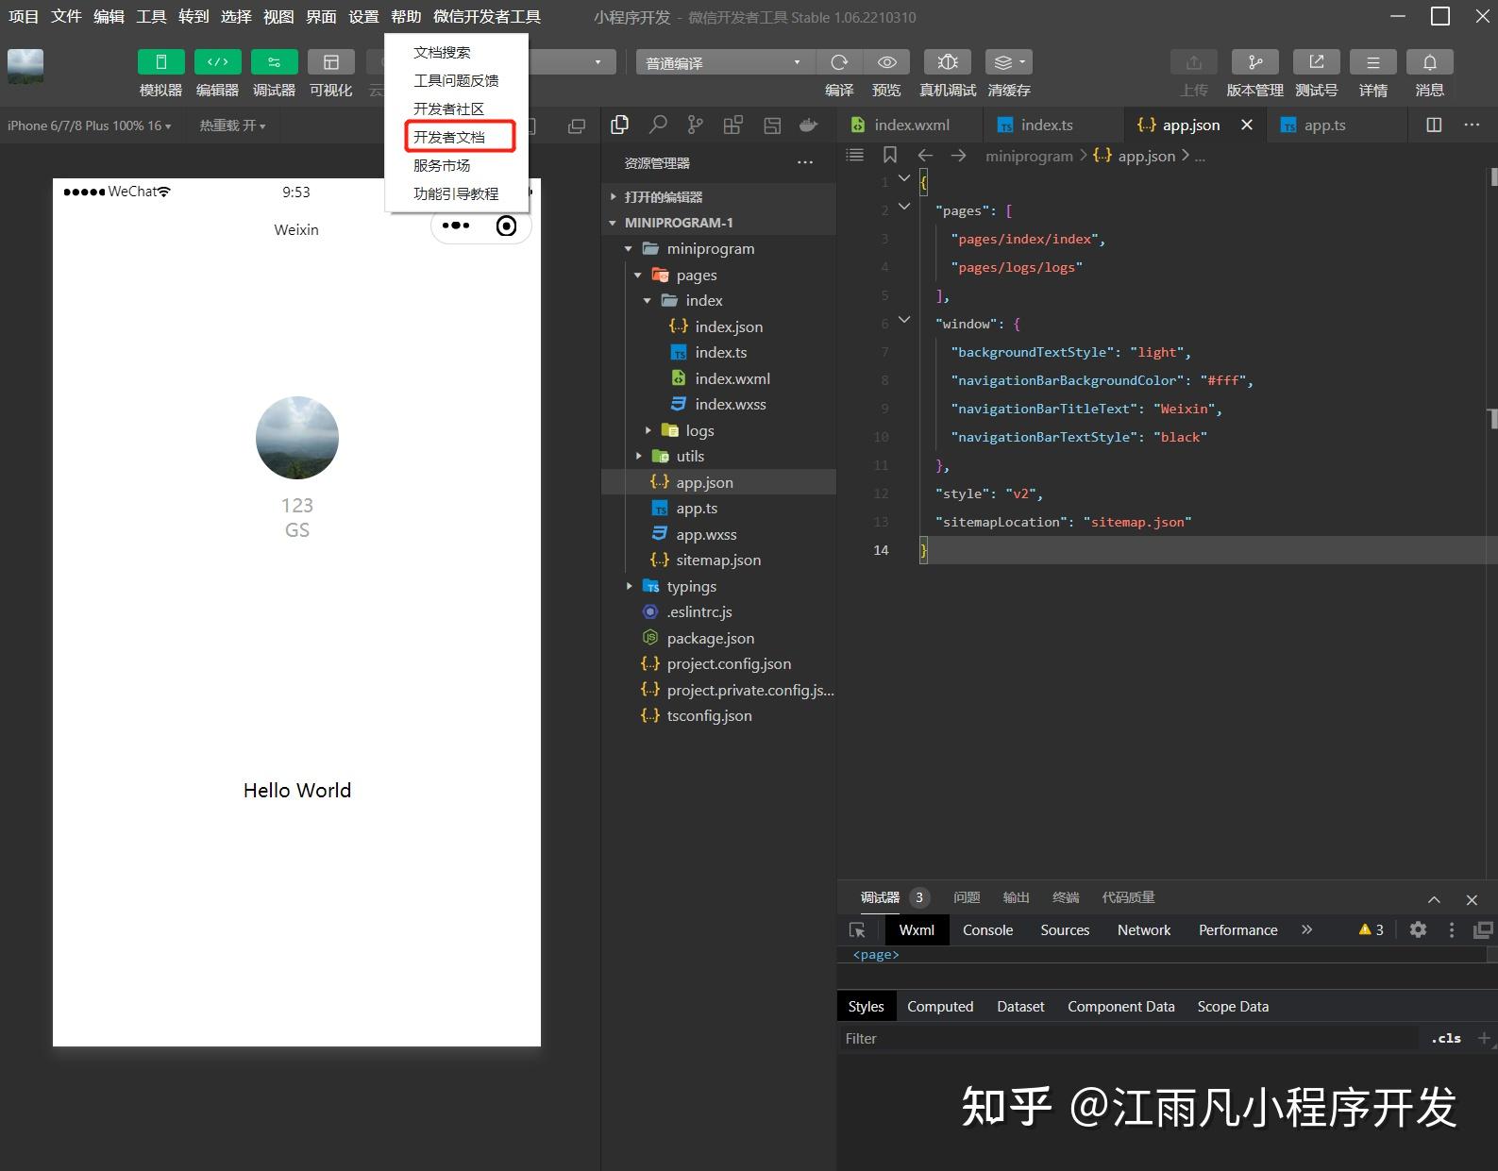
Task: Open the hot reload dropdown
Action: pos(232,125)
